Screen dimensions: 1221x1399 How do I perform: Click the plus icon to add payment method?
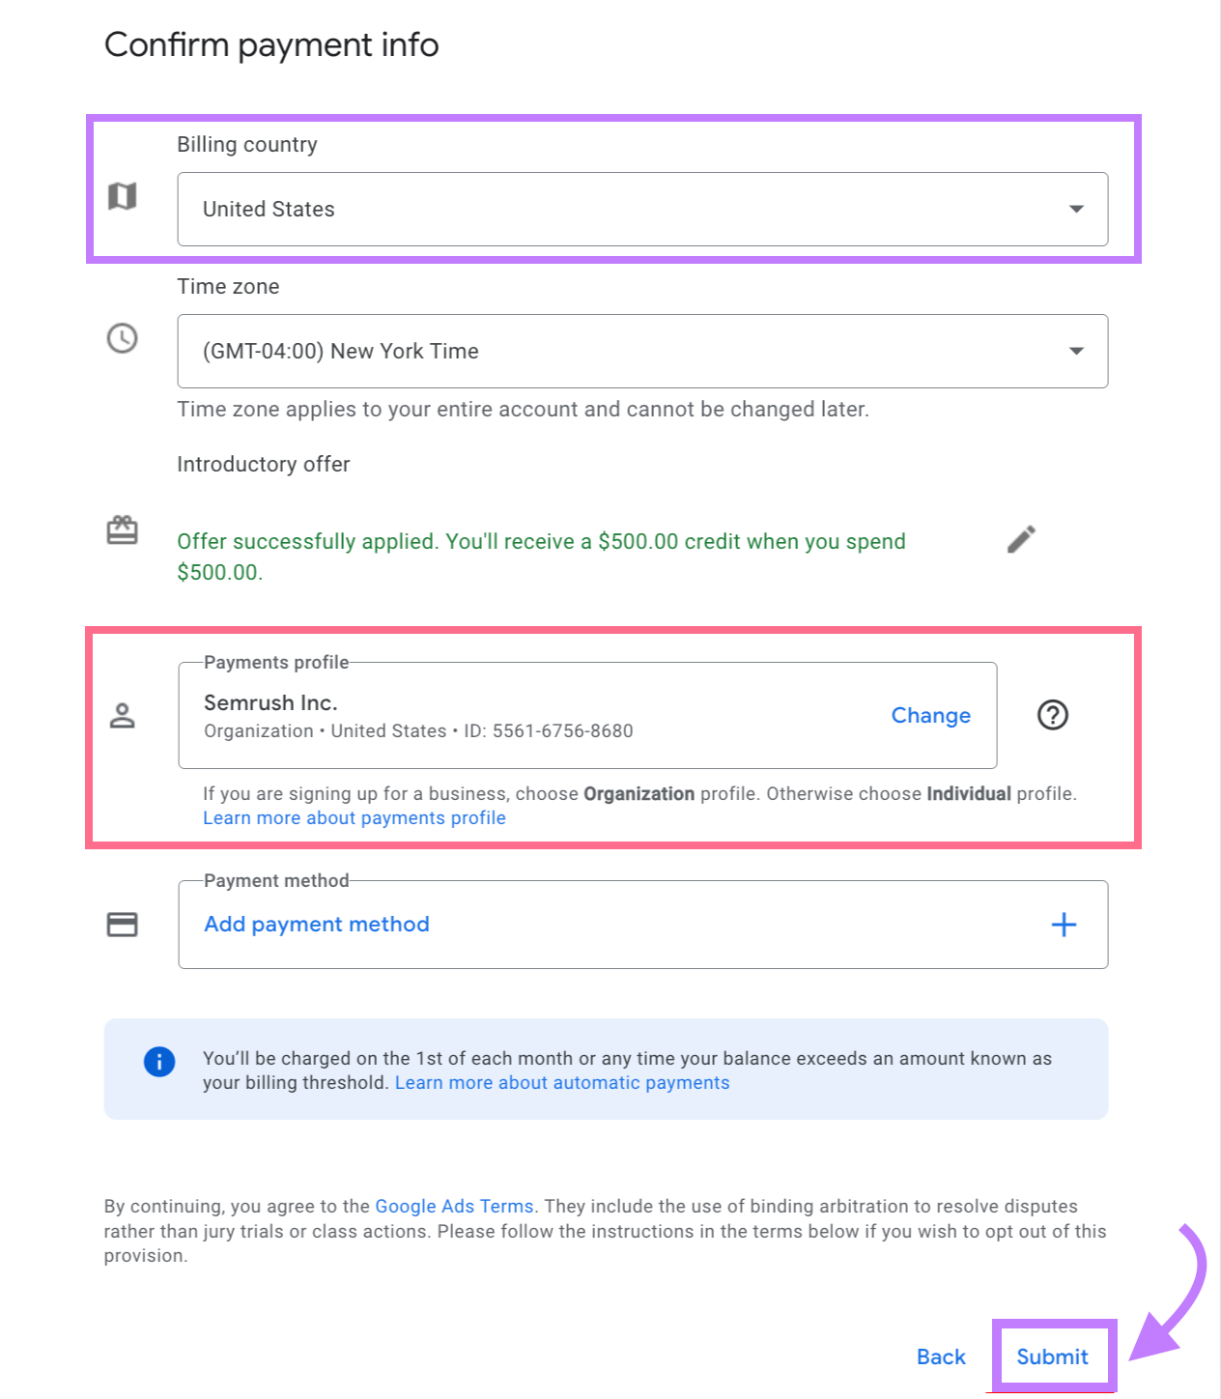(1064, 925)
